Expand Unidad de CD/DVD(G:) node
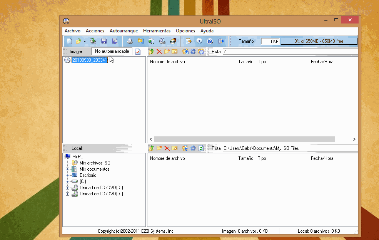 67,194
